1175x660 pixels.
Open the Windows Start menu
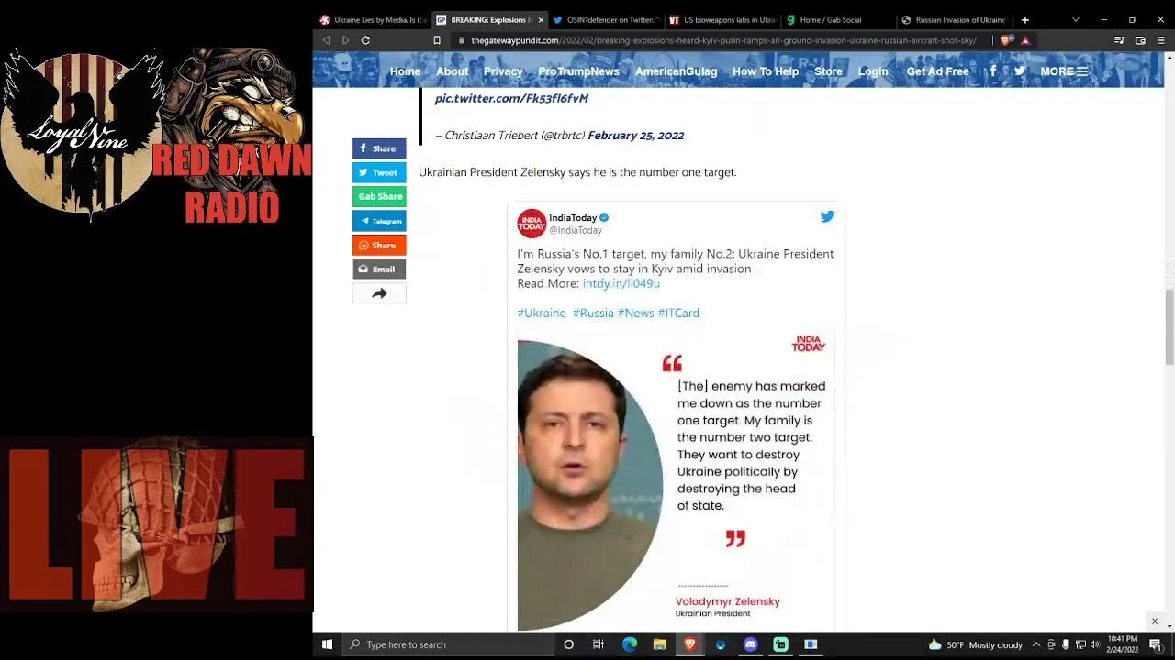tap(327, 644)
